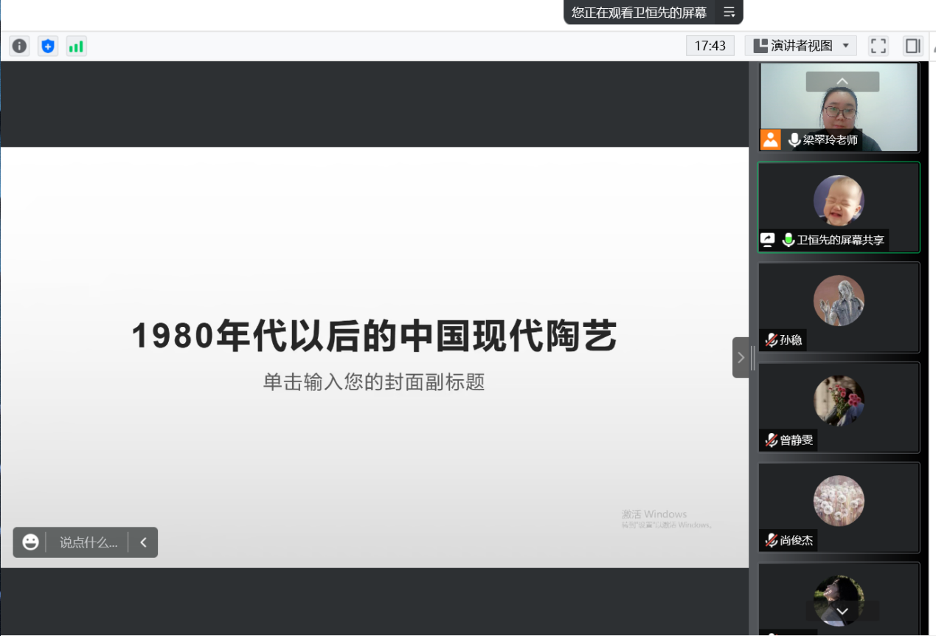
Task: Check the green network signal bars icon
Action: pyautogui.click(x=76, y=46)
